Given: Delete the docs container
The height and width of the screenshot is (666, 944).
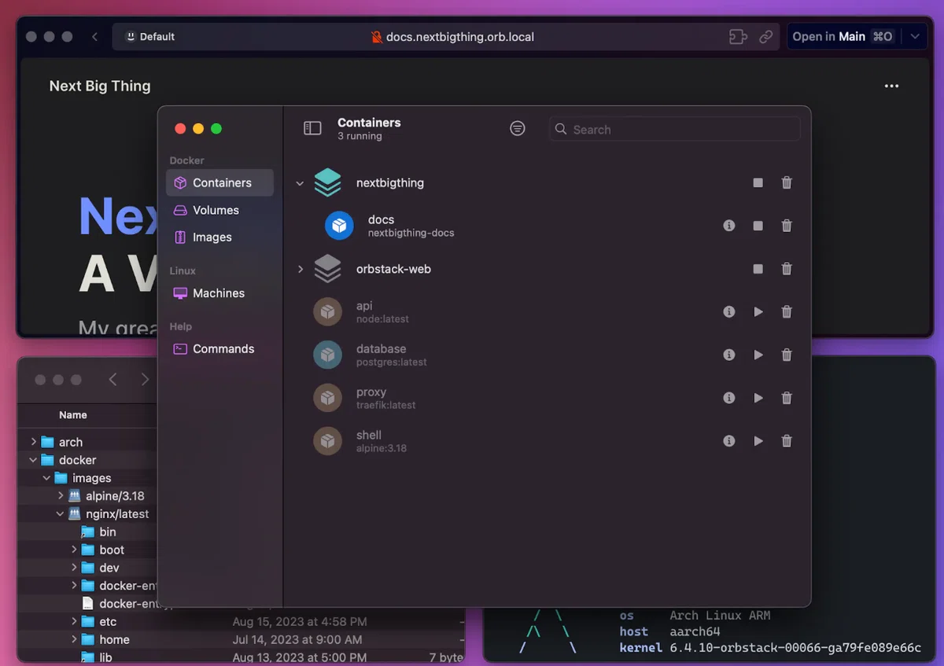Looking at the screenshot, I should pyautogui.click(x=787, y=226).
